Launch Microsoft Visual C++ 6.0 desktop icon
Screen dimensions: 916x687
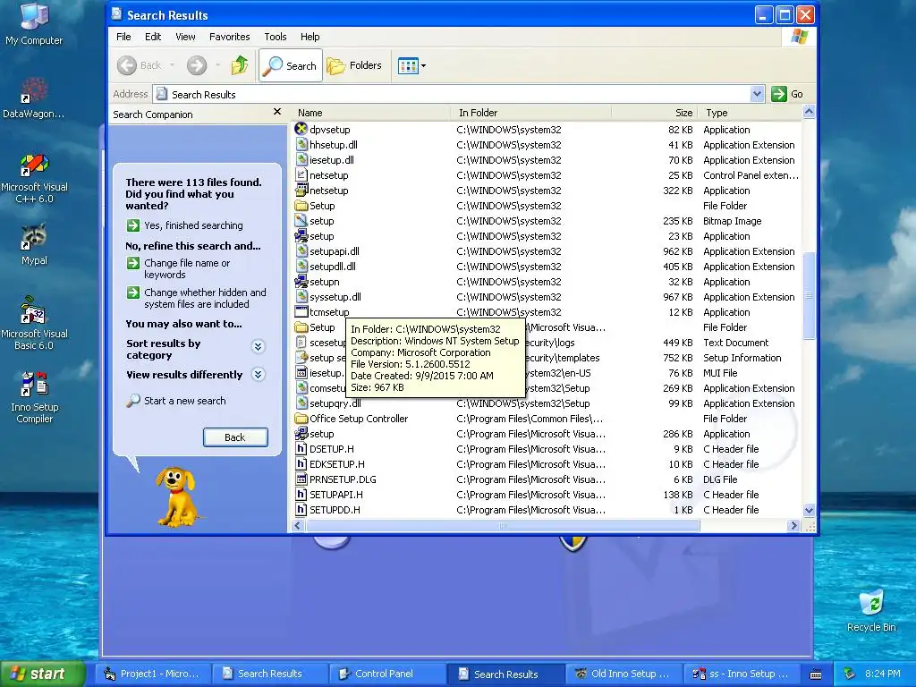tap(34, 178)
